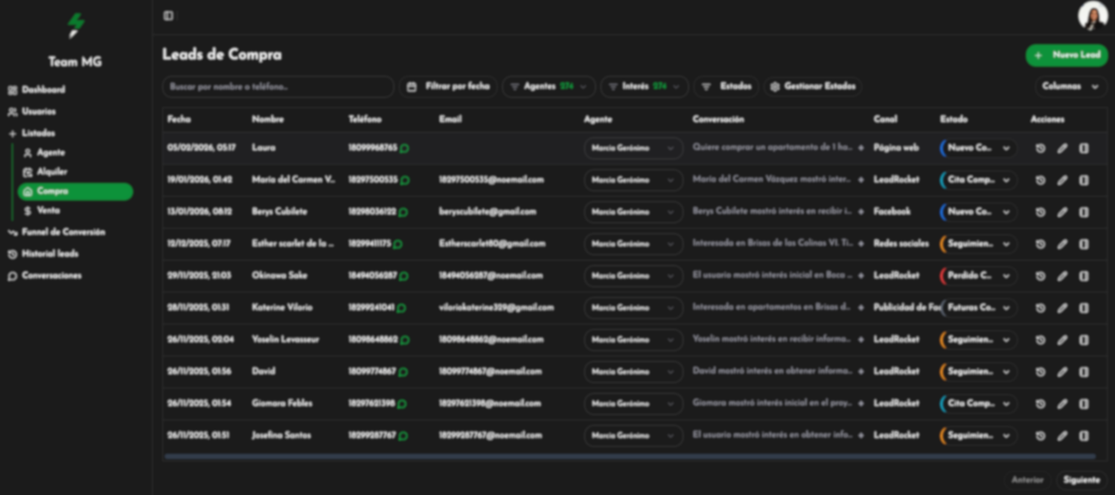
Task: Open history icon for Giomara Febles
Action: 1040,404
